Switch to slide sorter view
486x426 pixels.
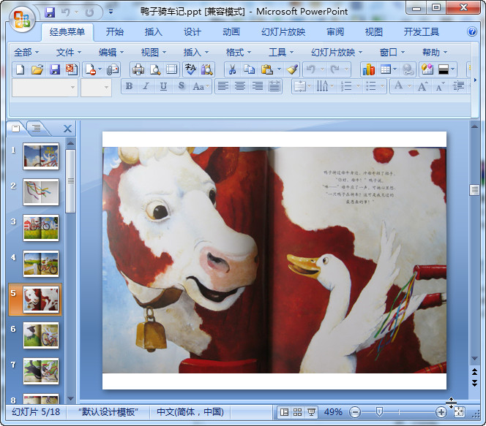click(298, 412)
